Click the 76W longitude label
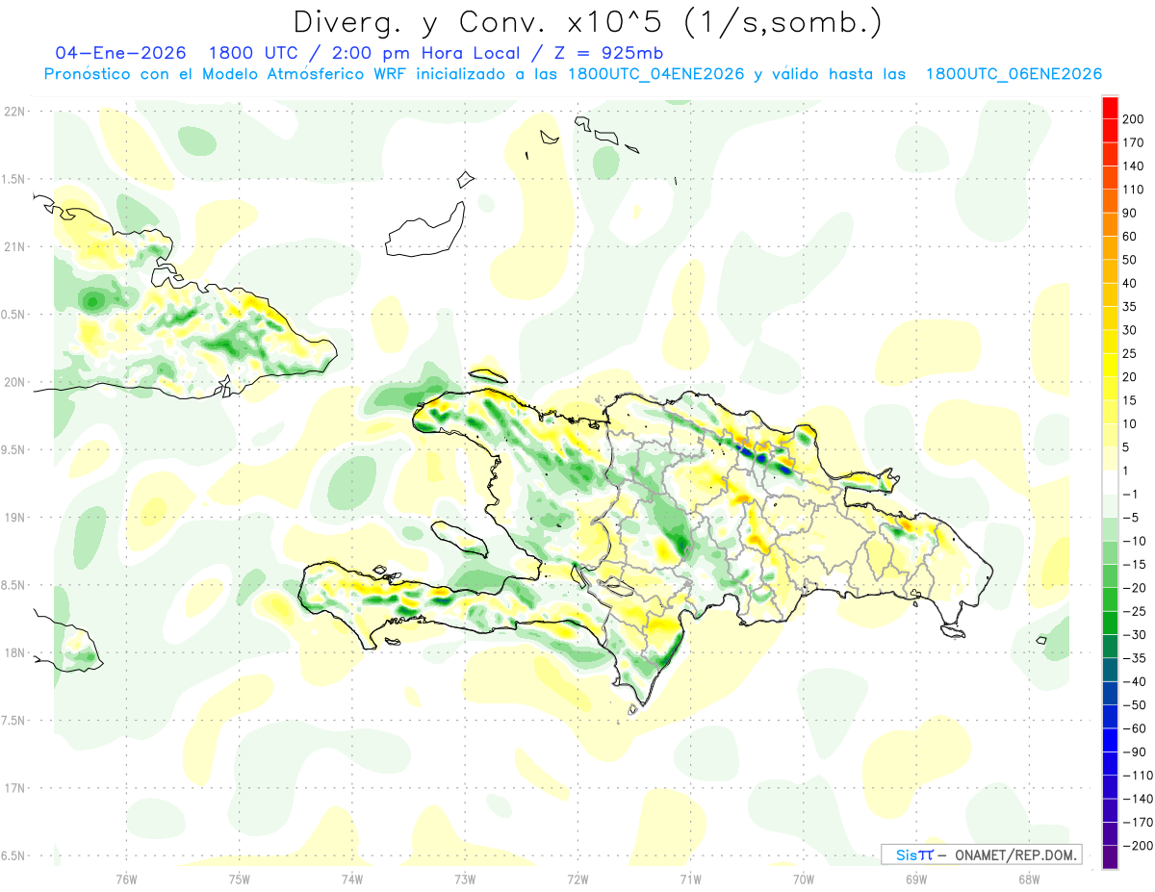1155x892 pixels. (x=126, y=879)
